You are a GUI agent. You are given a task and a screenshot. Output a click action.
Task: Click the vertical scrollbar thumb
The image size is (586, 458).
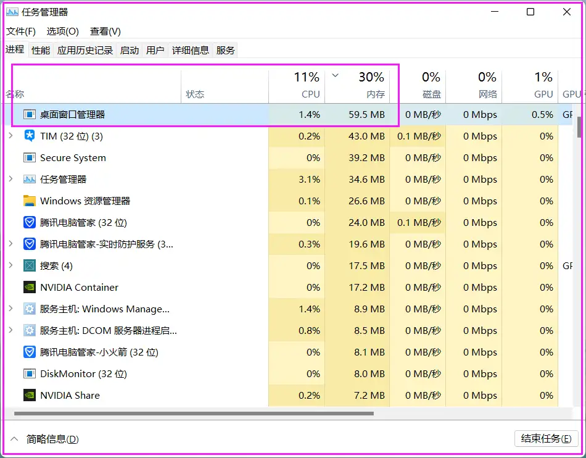point(580,127)
